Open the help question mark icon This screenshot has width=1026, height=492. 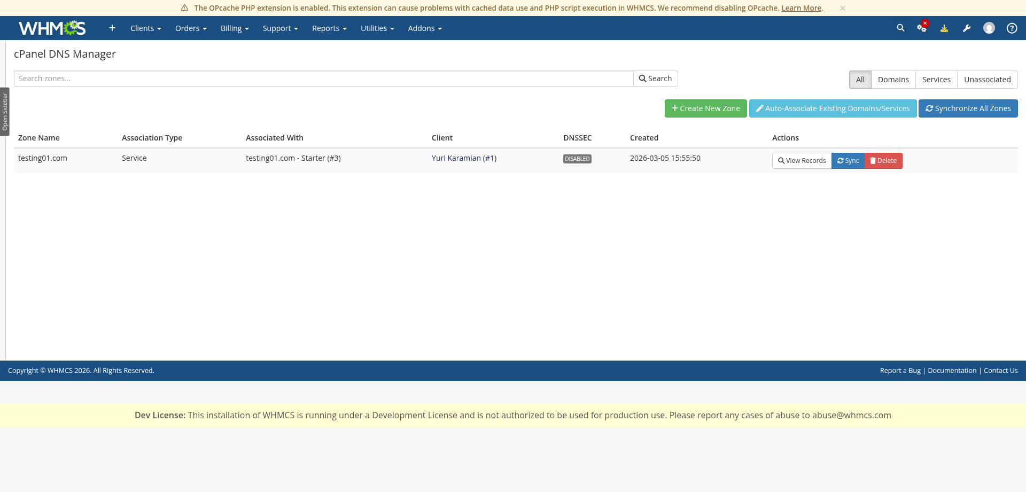1012,28
